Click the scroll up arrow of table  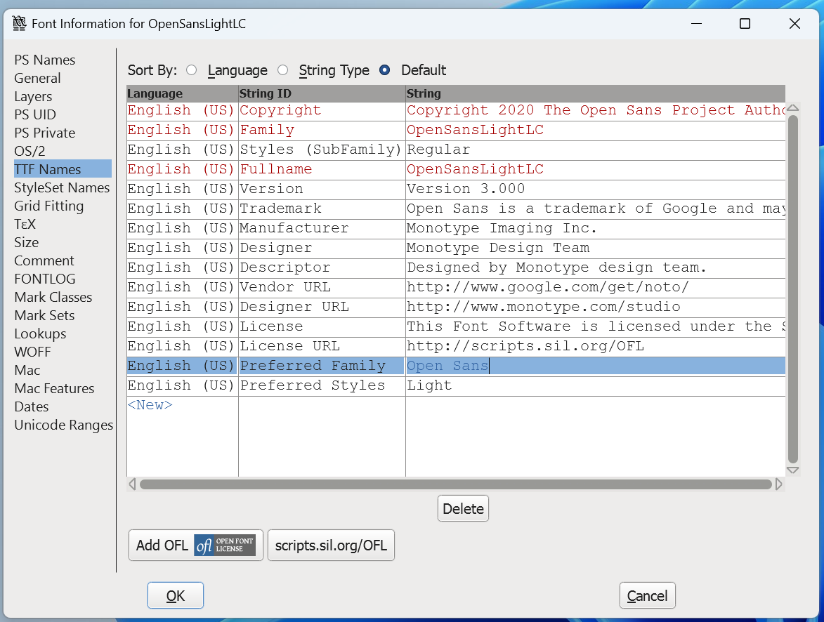tap(792, 108)
